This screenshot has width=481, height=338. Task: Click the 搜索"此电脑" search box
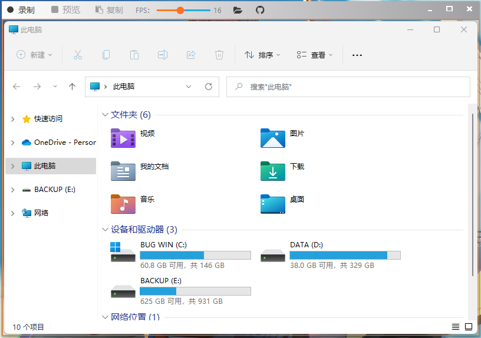click(348, 87)
